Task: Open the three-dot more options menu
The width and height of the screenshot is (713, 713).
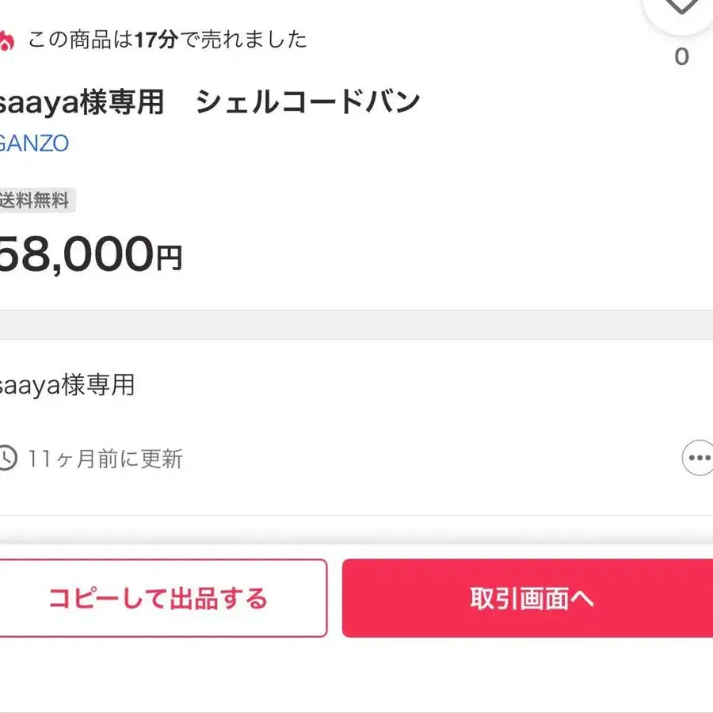Action: [x=697, y=458]
